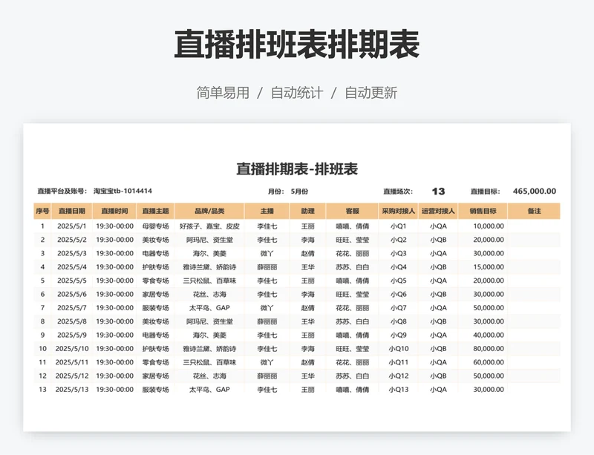Select the date cell 2025/5/8

(71, 321)
